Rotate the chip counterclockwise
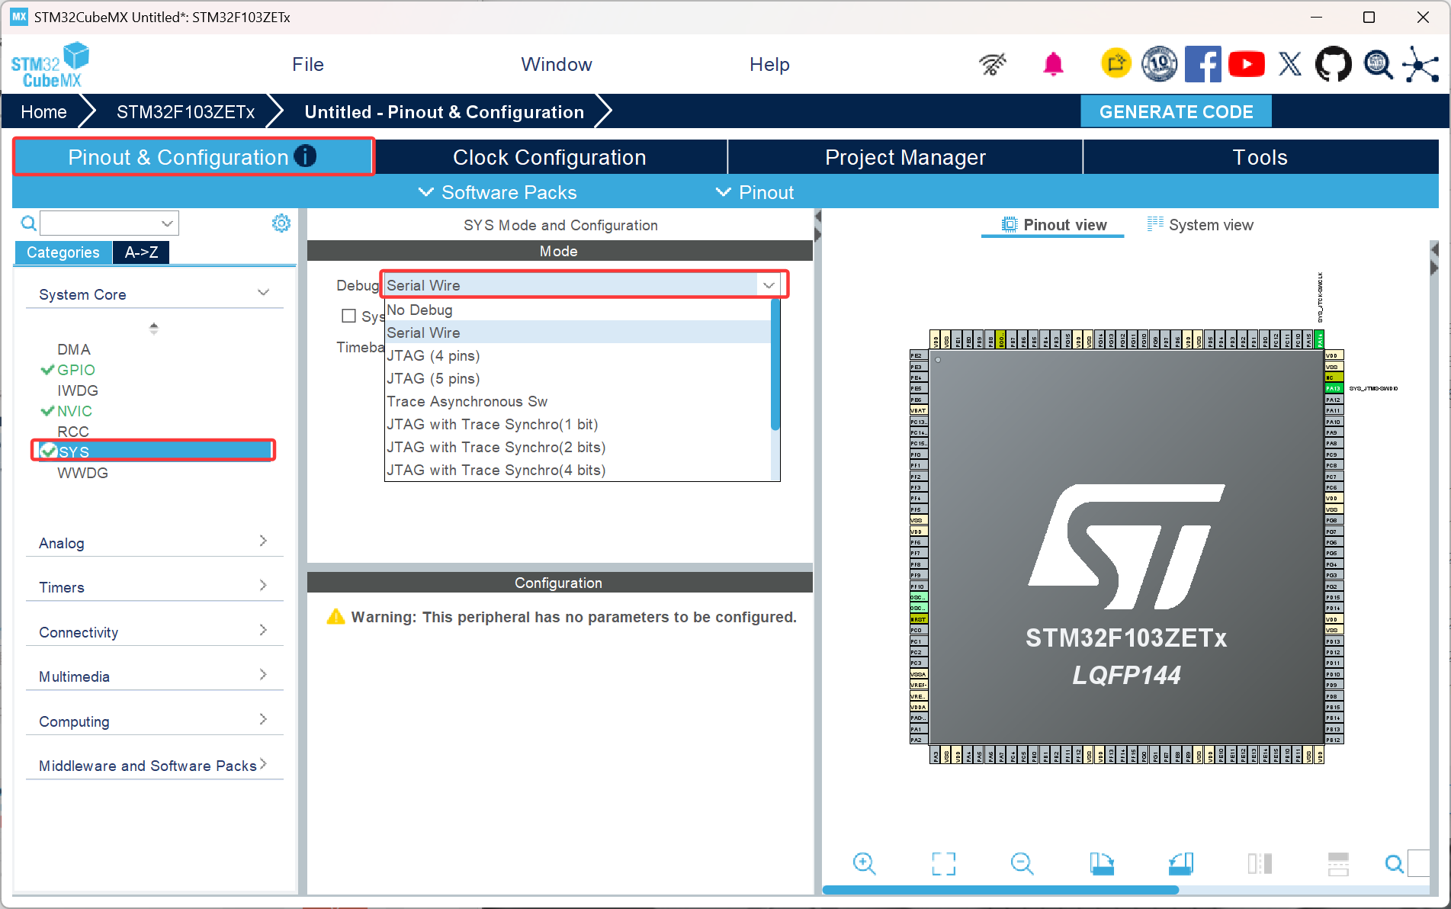This screenshot has width=1451, height=909. (1180, 863)
